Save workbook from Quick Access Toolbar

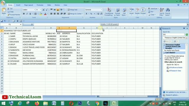coord(2,21)
